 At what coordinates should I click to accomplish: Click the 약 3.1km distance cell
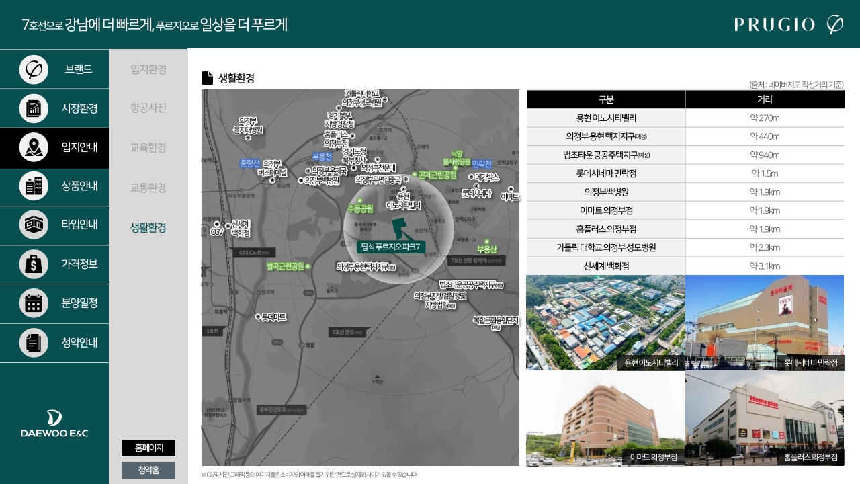[765, 266]
